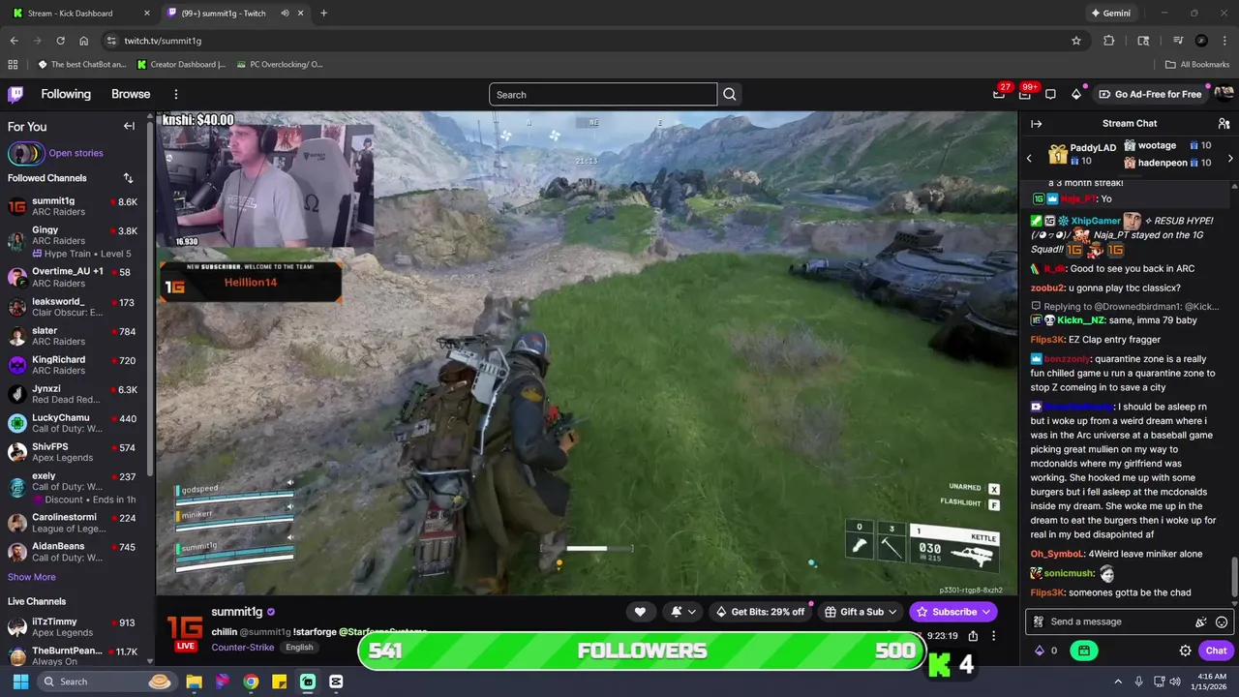1239x697 pixels.
Task: Open 'The best ChatBot' bookmark
Action: (82, 65)
